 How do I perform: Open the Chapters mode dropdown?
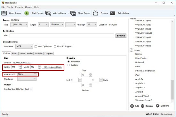(57, 25)
